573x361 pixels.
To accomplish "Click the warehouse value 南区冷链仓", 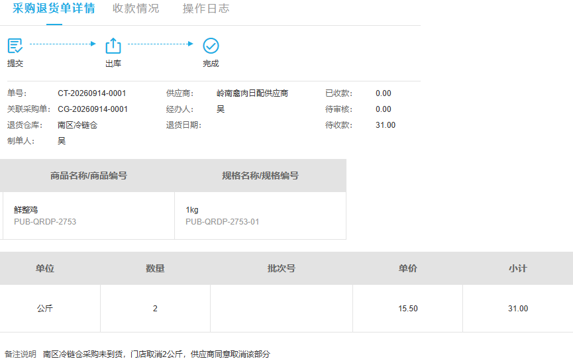I will [x=78, y=125].
